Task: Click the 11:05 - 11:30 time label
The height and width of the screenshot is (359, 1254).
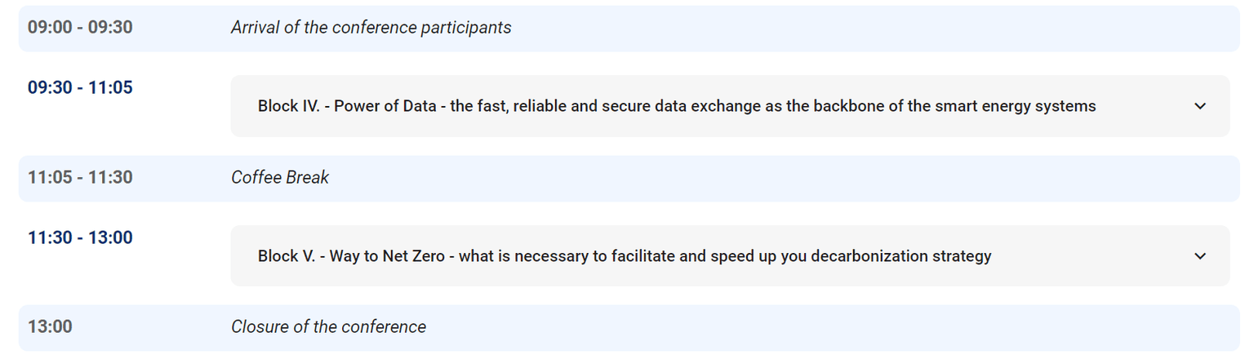Action: point(80,177)
